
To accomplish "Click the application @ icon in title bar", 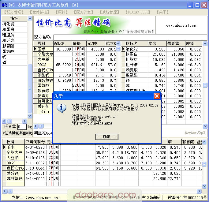I will [x=4, y=5].
